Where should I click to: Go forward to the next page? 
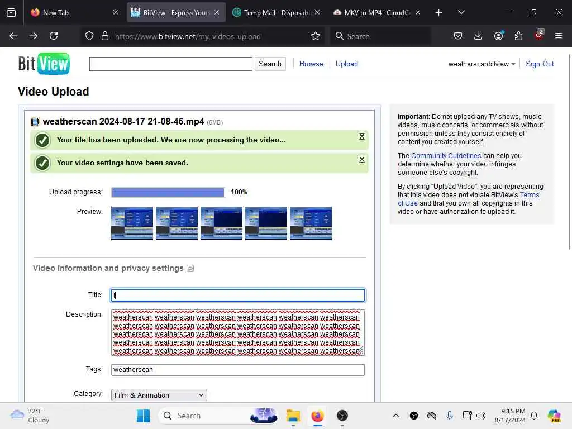click(x=33, y=36)
